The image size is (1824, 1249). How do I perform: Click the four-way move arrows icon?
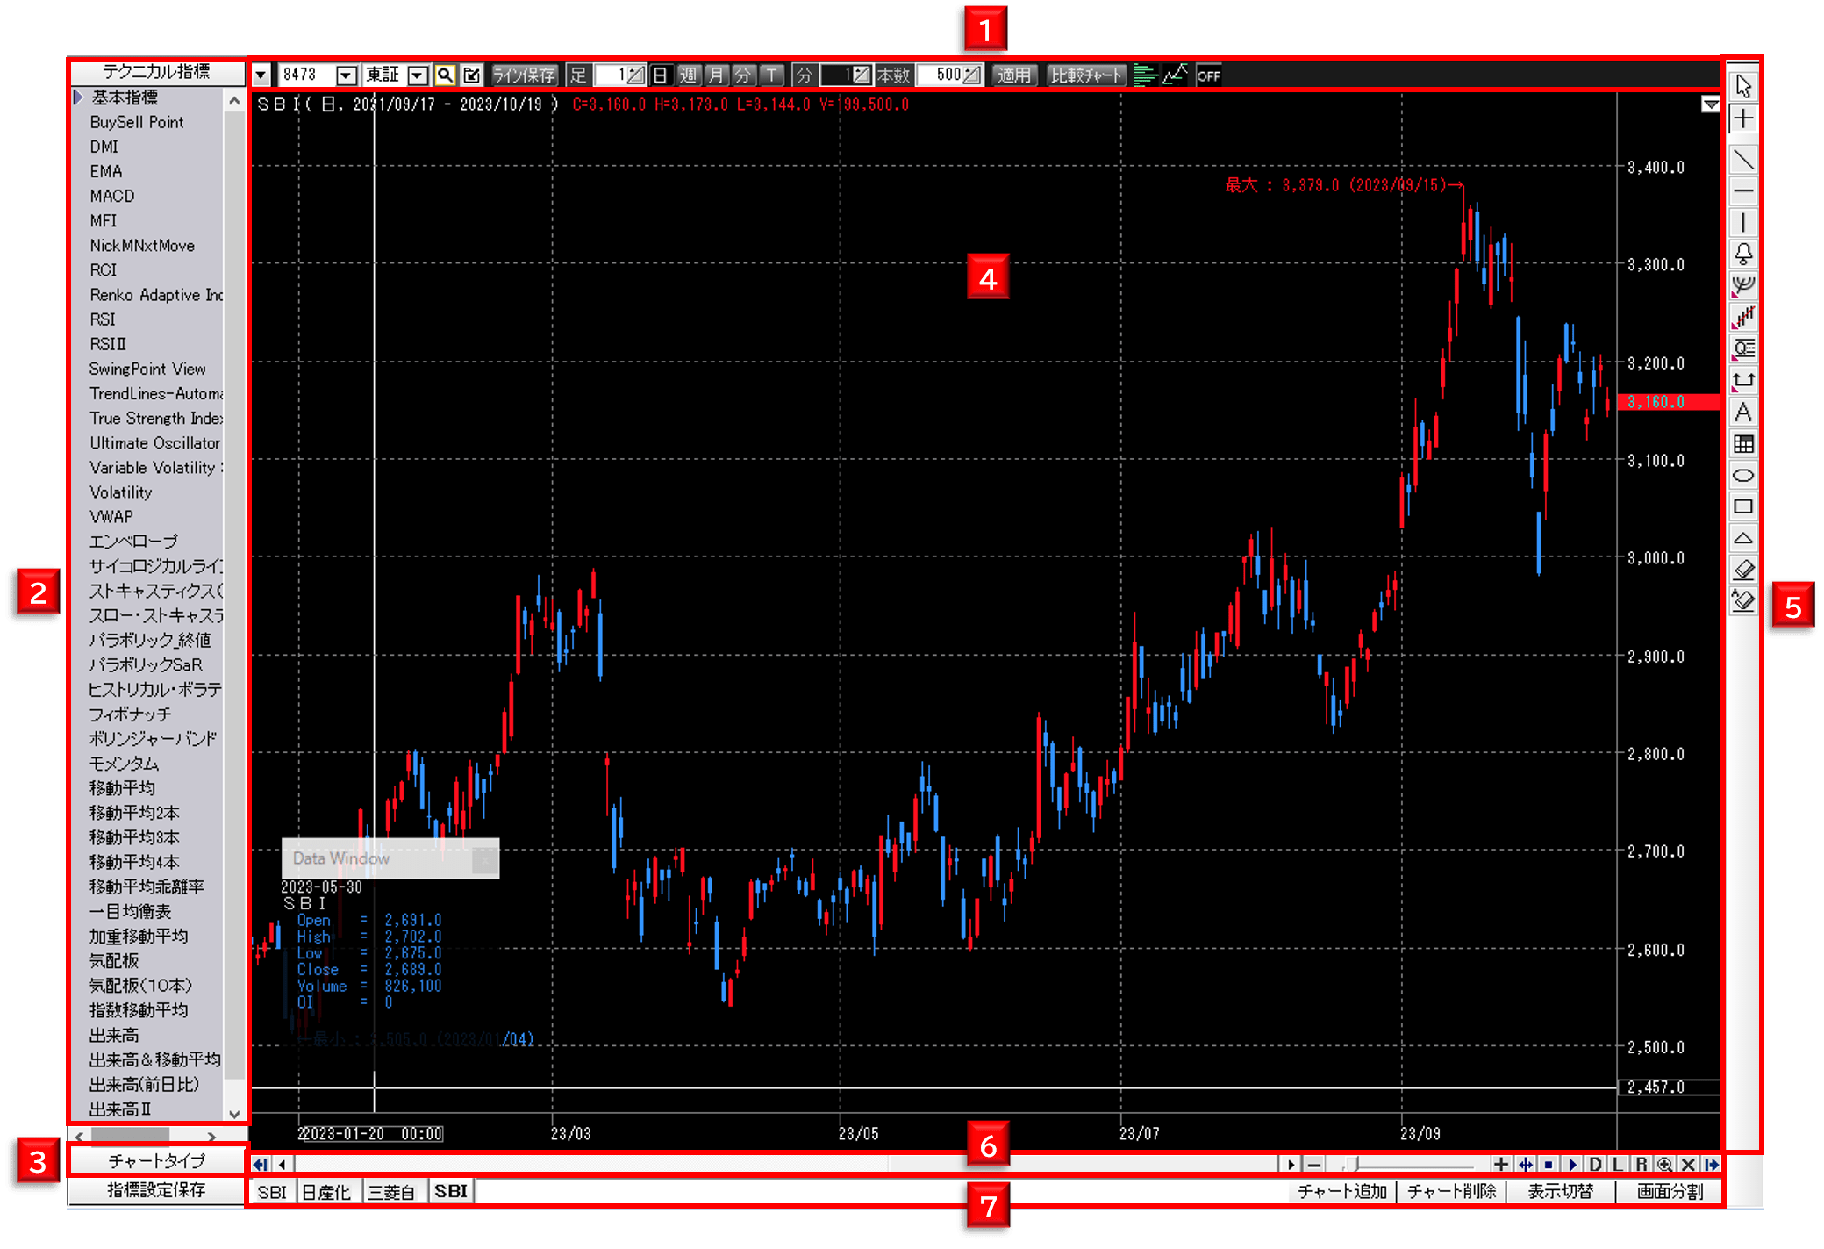click(x=1526, y=1164)
